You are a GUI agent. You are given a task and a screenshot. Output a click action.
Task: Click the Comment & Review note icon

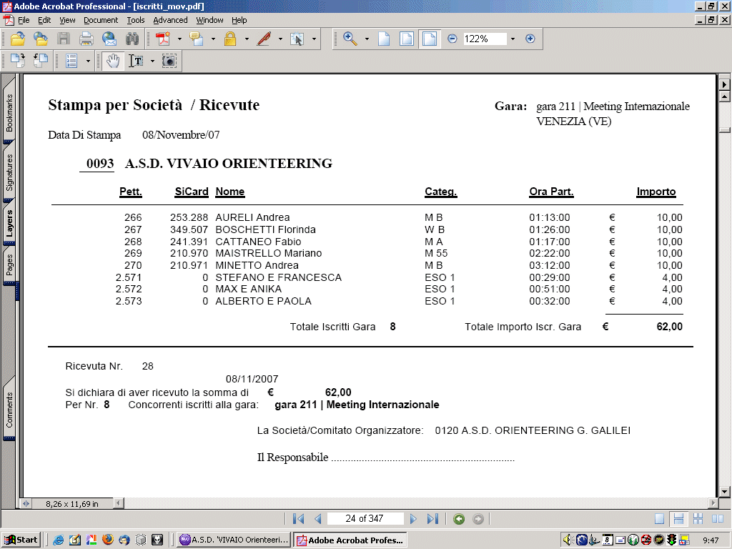click(x=197, y=39)
